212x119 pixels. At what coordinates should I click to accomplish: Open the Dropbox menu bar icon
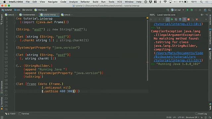(x=150, y=2)
